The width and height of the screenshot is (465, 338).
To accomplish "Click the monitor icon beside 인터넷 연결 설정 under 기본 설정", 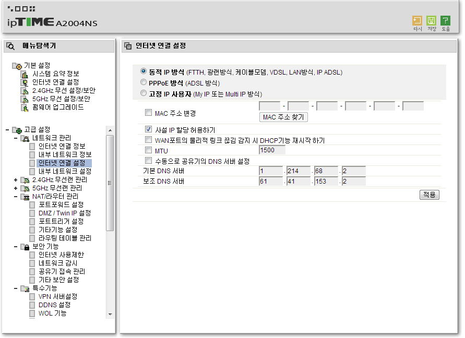I will [25, 82].
